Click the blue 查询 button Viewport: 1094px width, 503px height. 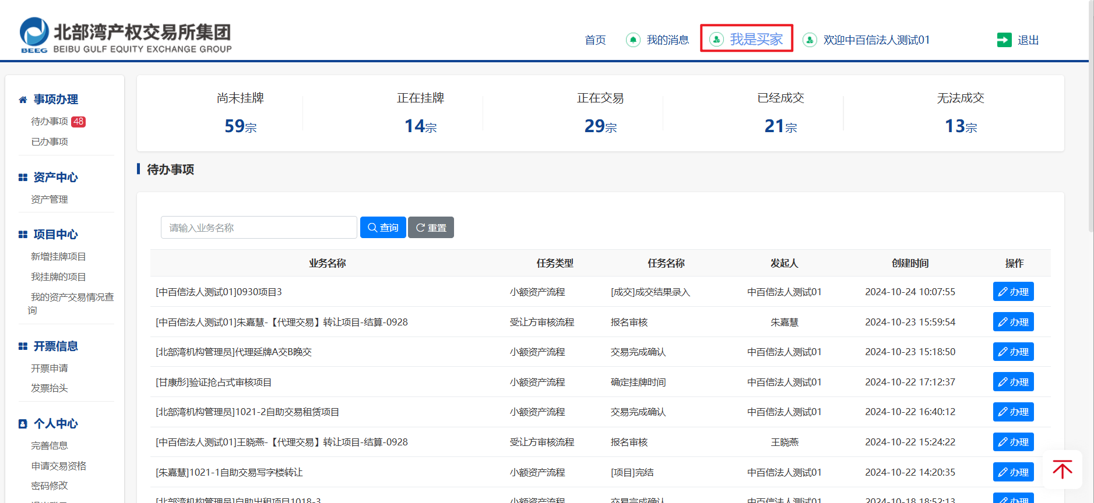pyautogui.click(x=383, y=228)
